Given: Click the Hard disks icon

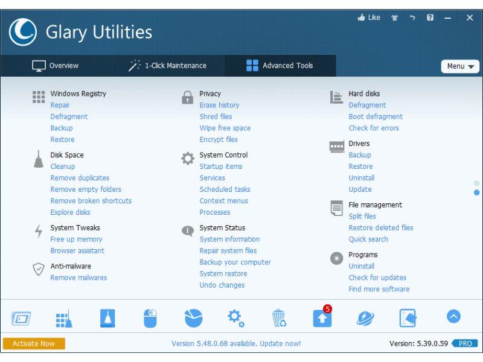Looking at the screenshot, I should (336, 97).
